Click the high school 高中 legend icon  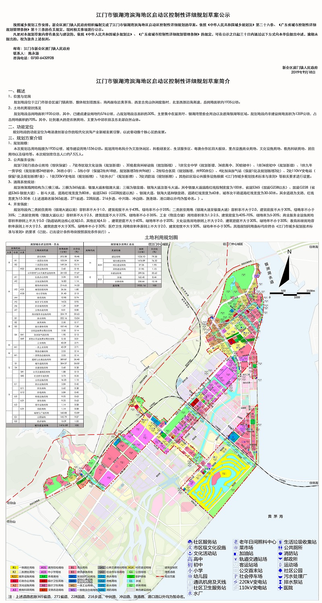click(x=190, y=559)
